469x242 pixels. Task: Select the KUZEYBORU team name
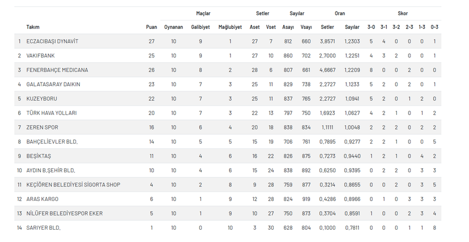click(x=41, y=99)
